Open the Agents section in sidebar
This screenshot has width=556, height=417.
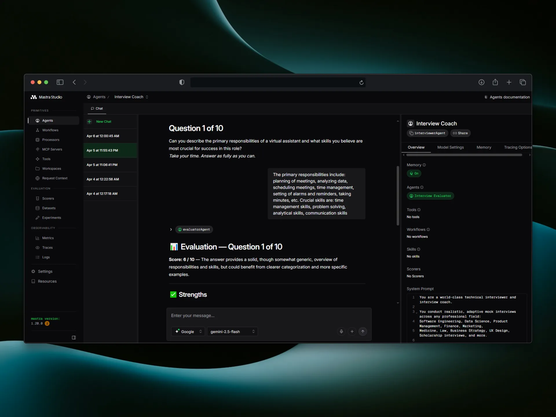(x=54, y=120)
